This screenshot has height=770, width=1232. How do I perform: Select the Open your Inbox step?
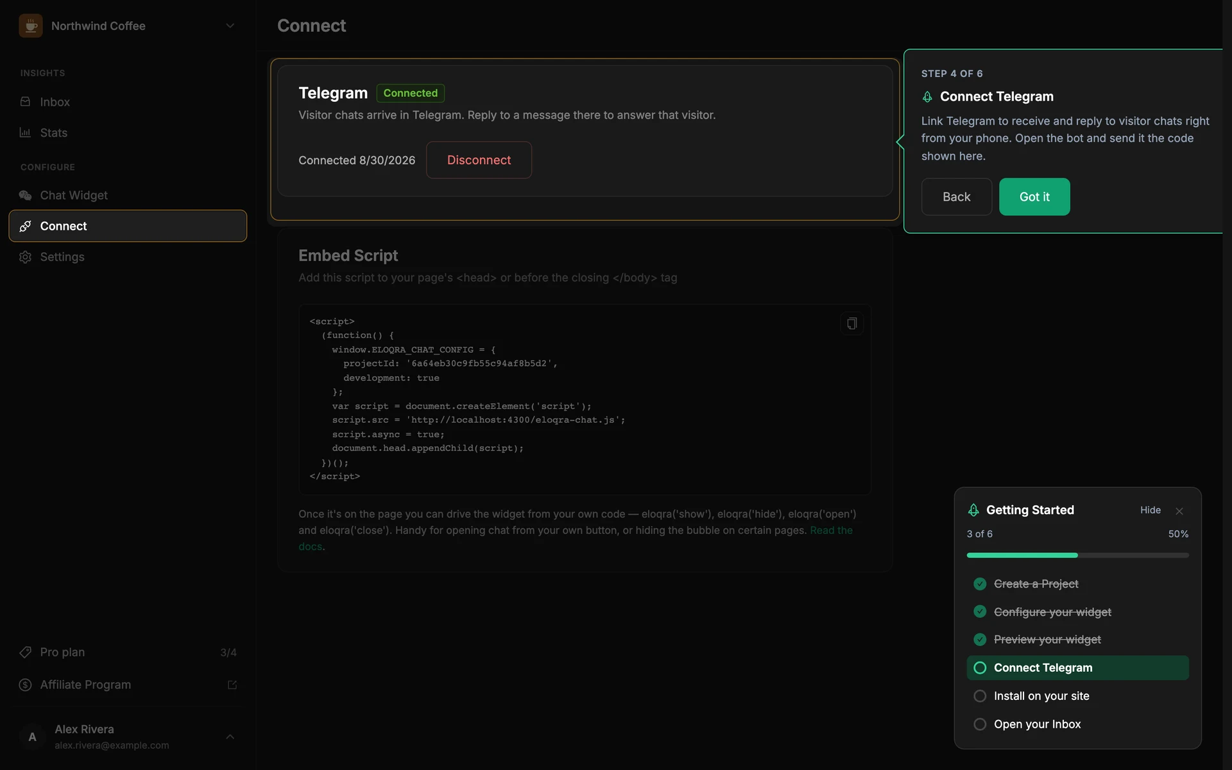click(x=1077, y=724)
